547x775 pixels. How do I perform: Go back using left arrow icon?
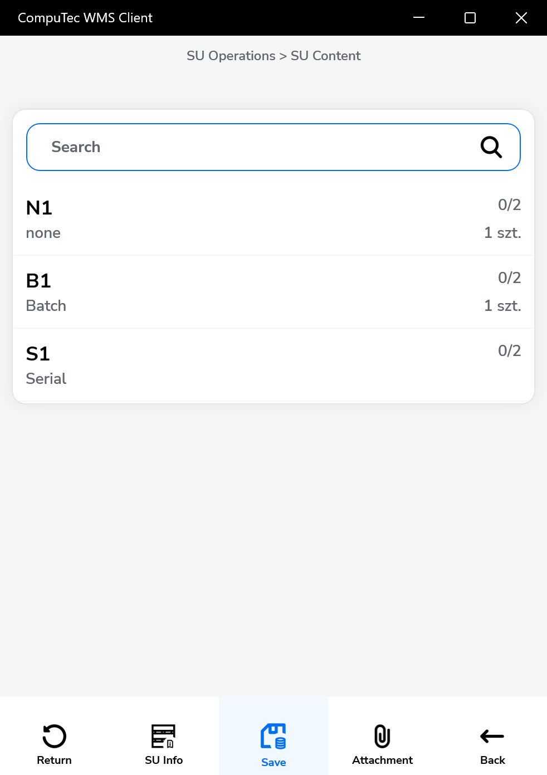pos(492,736)
